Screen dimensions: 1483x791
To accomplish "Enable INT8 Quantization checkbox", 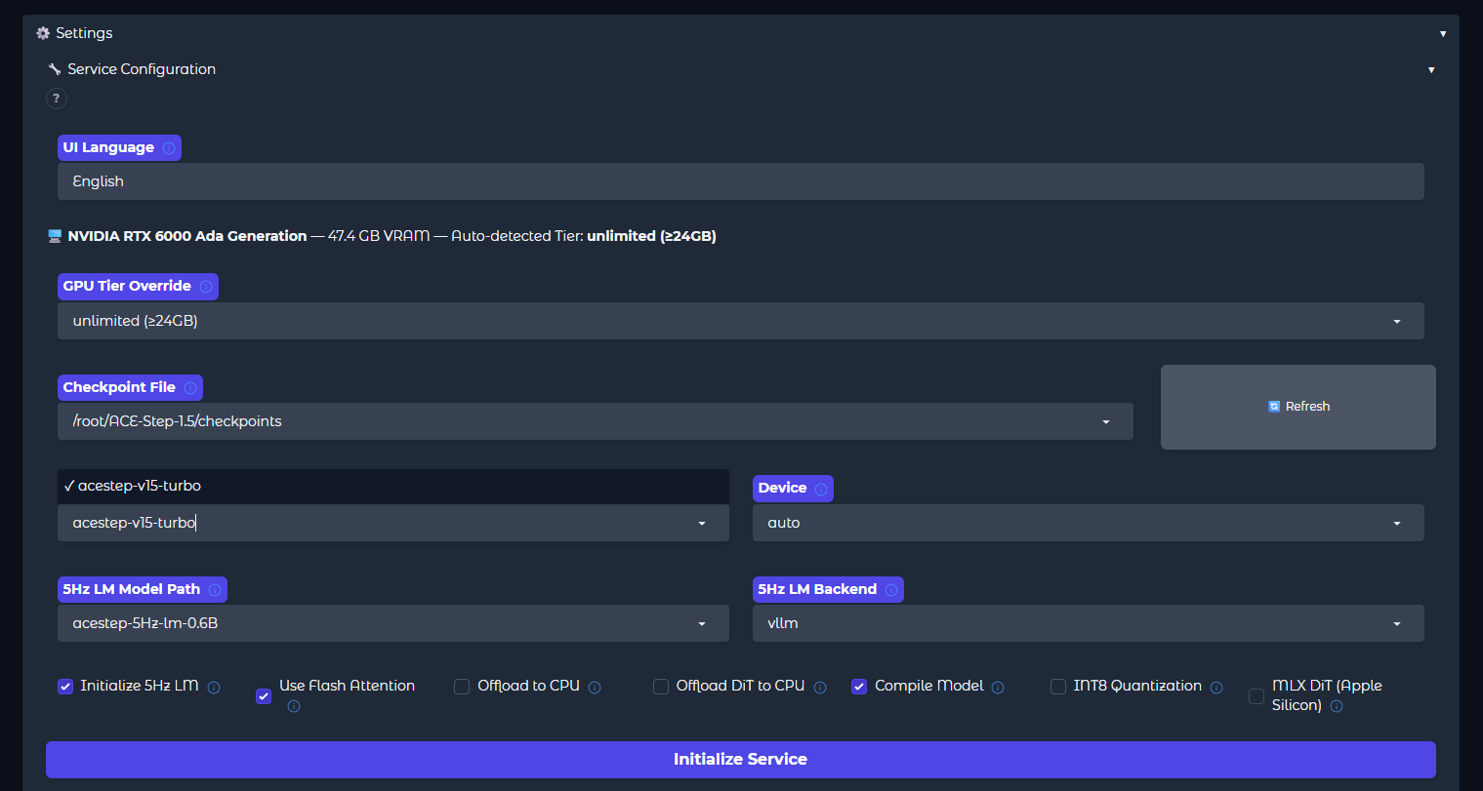I will tap(1058, 687).
